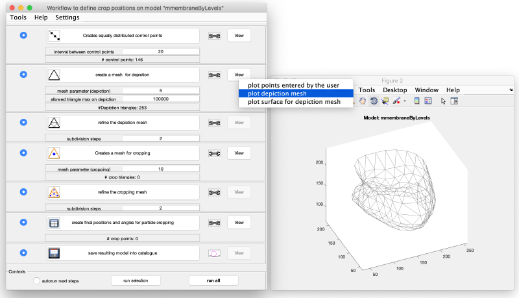Screen dimensions: 519x298
Task: Select the Pan hand tool in Figure 2
Action: coord(363,101)
